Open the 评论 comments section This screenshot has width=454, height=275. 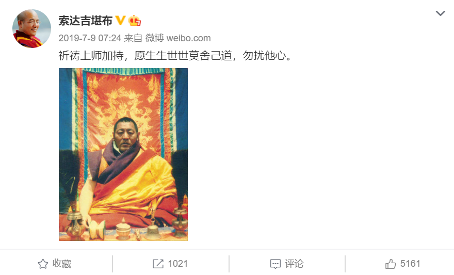(294, 264)
